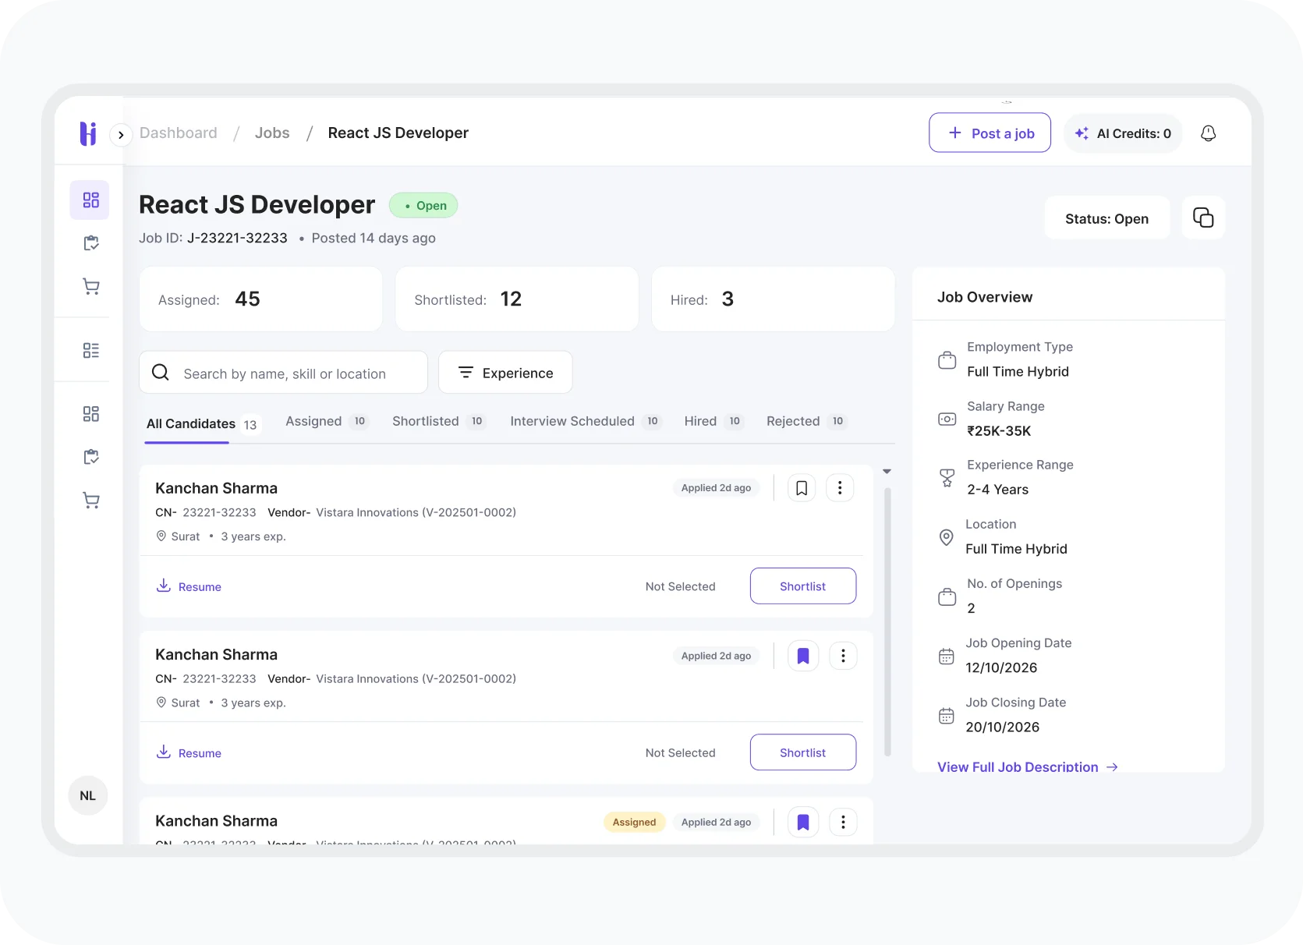This screenshot has width=1303, height=945.
Task: Open three-dot menu on first candidate card
Action: pos(840,488)
